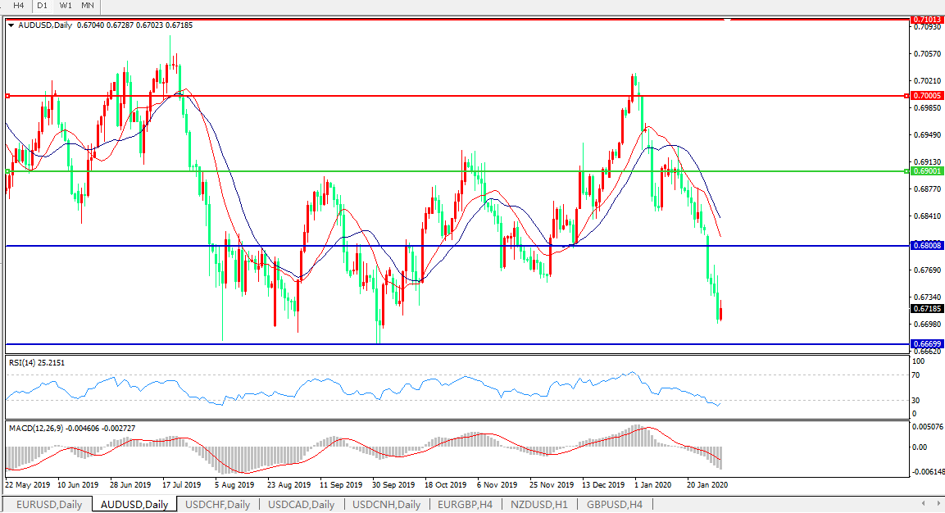Choose the MN monthly timeframe
This screenshot has width=945, height=513.
coord(88,6)
